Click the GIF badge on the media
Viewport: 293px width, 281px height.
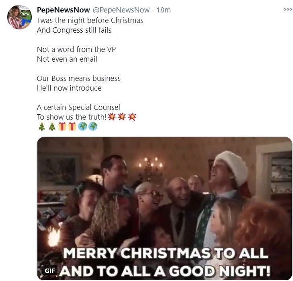[x=50, y=271]
